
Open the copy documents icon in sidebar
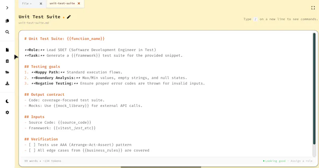click(x=7, y=21)
